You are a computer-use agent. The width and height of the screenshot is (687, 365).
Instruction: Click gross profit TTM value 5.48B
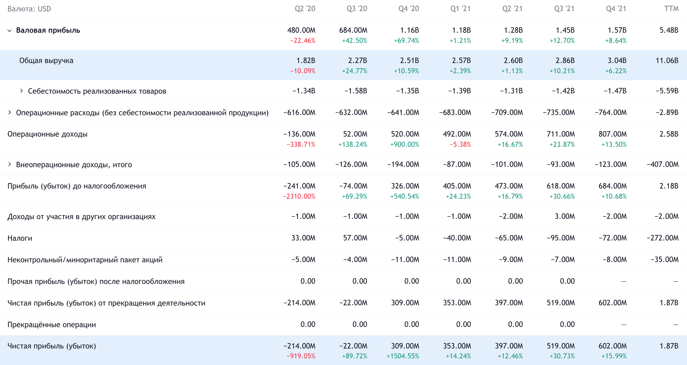click(x=669, y=30)
